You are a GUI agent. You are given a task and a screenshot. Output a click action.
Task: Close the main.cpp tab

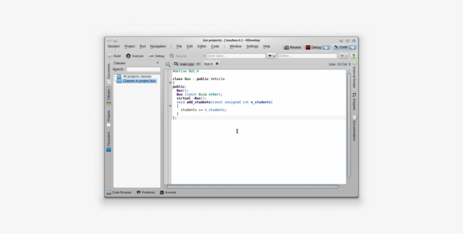[x=198, y=64]
